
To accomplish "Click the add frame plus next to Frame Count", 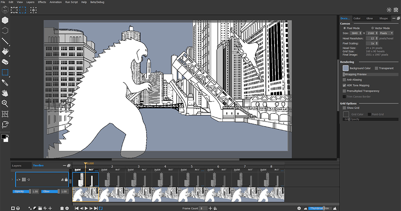I will [x=210, y=209].
